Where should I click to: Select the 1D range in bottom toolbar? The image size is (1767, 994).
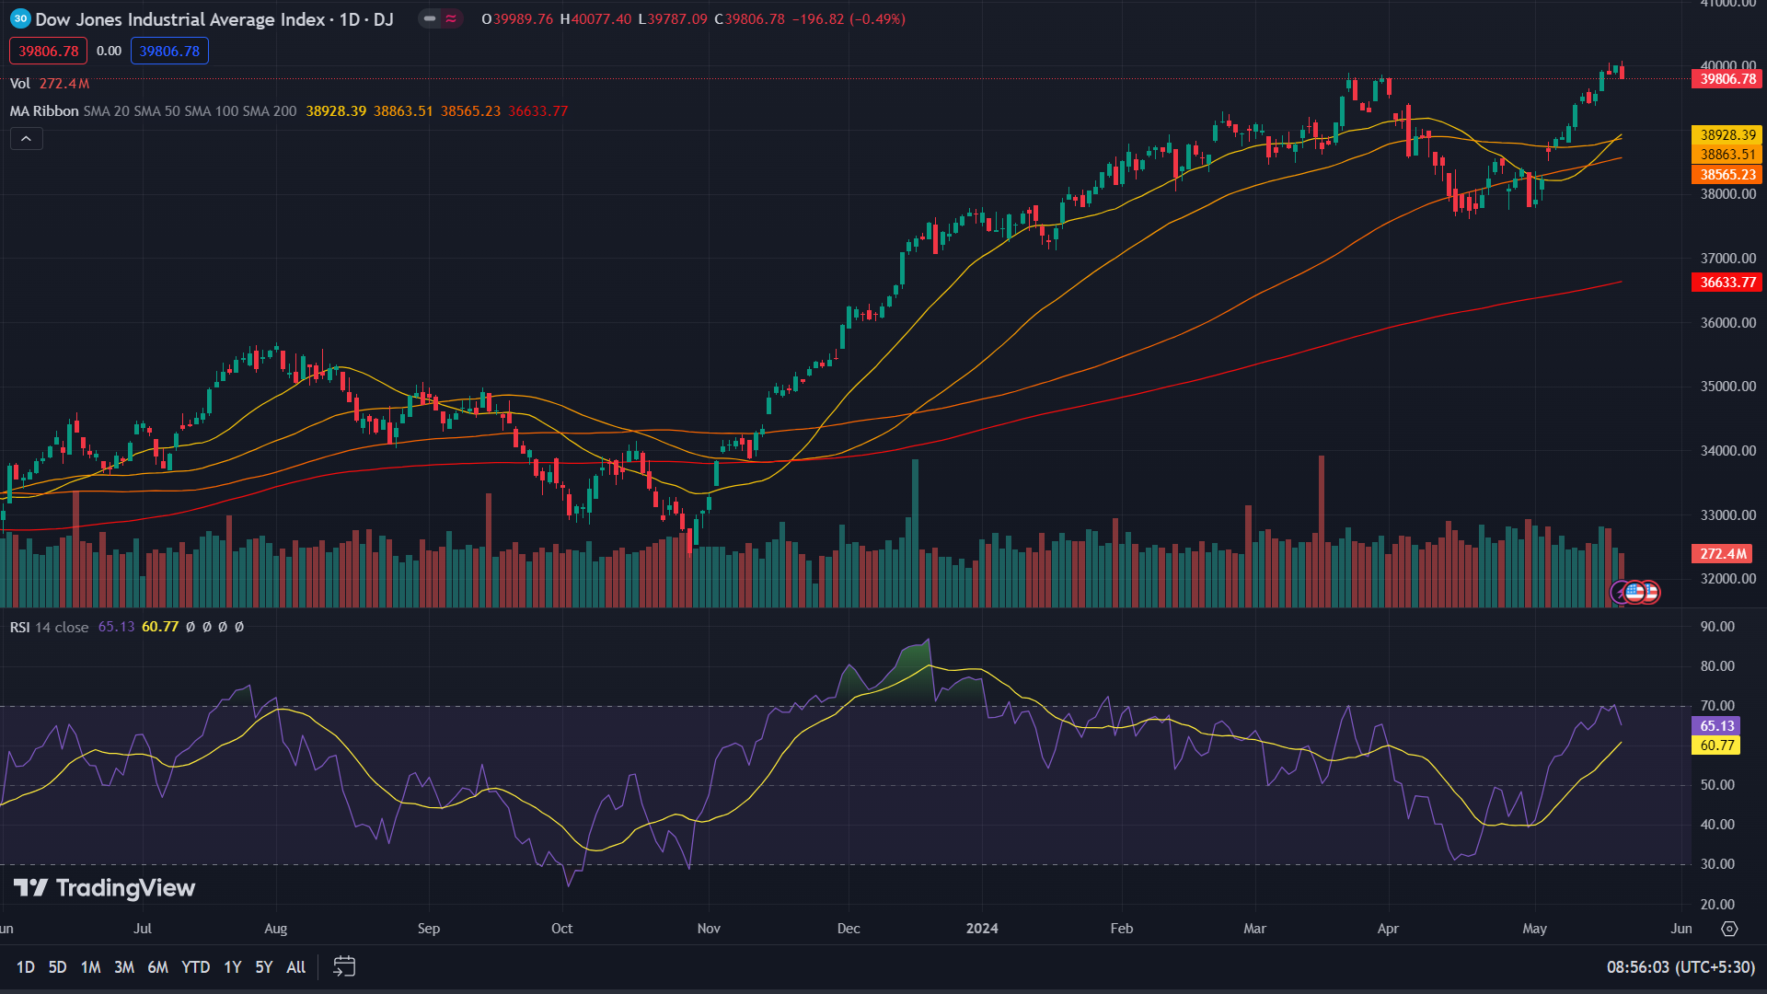(x=26, y=967)
